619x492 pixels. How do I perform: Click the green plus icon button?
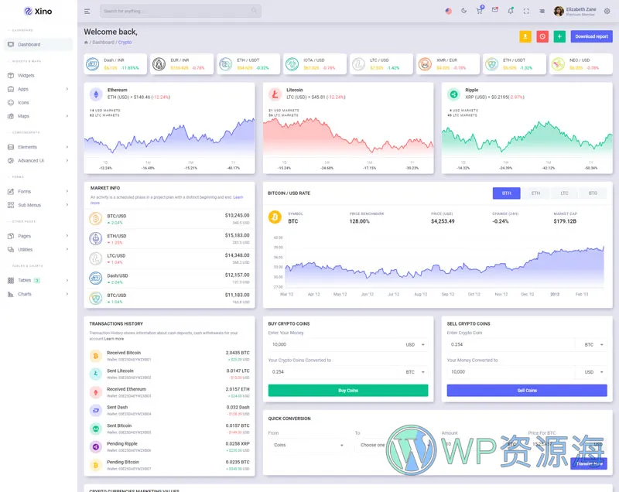tap(559, 36)
